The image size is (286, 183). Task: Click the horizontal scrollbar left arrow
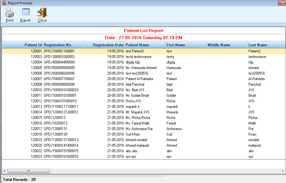[x=4, y=171]
